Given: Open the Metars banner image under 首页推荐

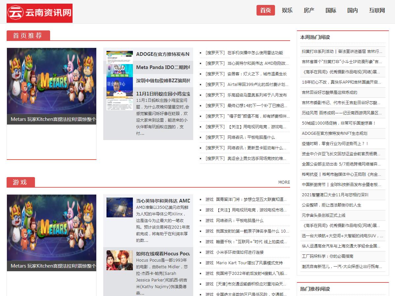Looking at the screenshot, I should coord(52,81).
